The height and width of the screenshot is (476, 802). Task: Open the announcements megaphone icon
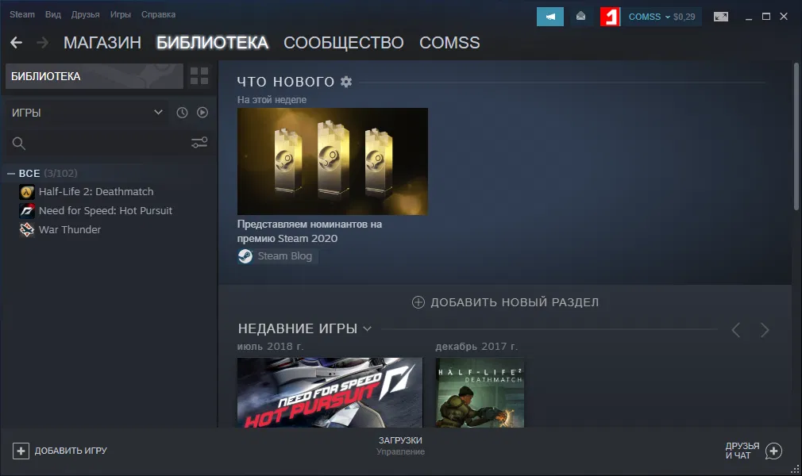tap(549, 17)
